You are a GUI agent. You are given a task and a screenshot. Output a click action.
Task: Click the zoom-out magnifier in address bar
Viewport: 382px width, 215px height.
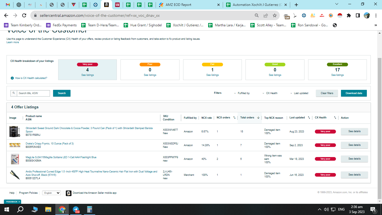[x=257, y=15]
